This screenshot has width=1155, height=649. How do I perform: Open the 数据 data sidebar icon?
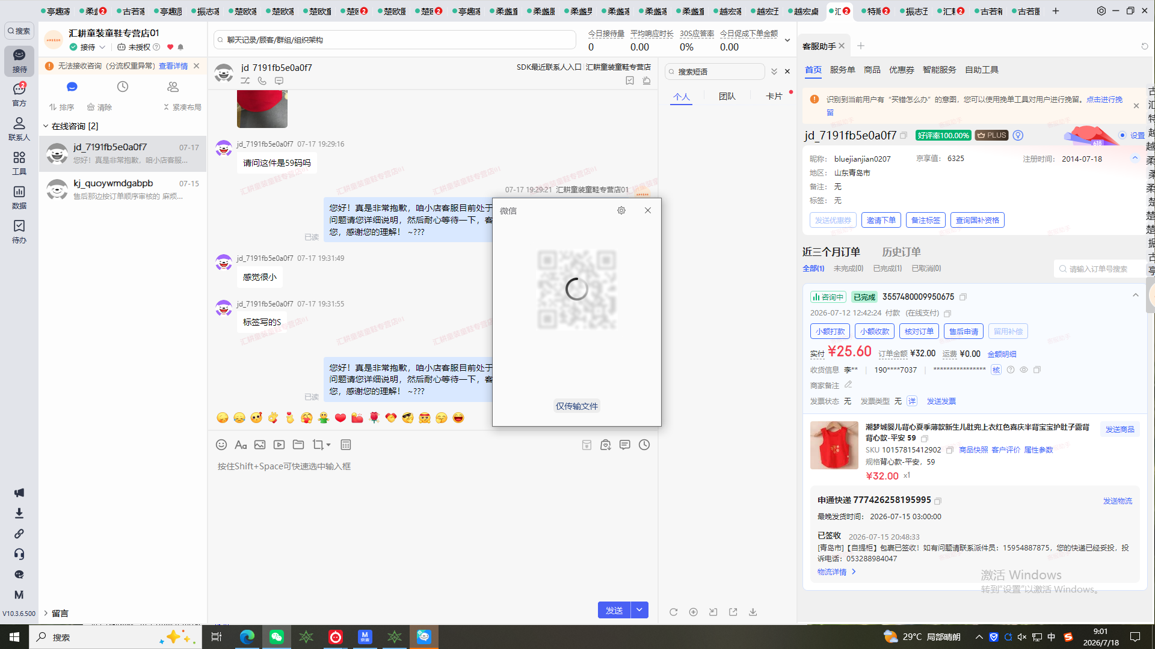point(19,197)
